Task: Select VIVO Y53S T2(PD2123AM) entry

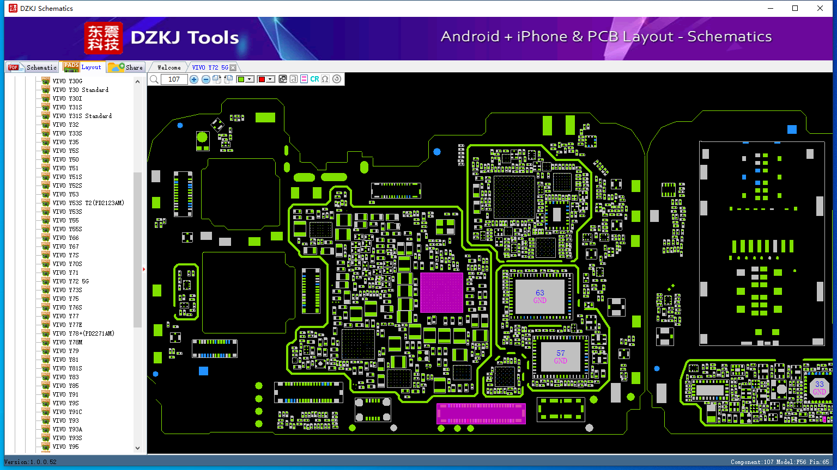Action: [88, 203]
